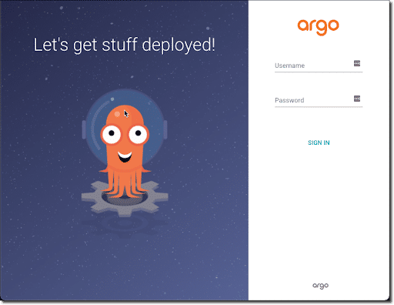The height and width of the screenshot is (305, 394).
Task: Click the small gray argo footer logo
Action: [320, 286]
